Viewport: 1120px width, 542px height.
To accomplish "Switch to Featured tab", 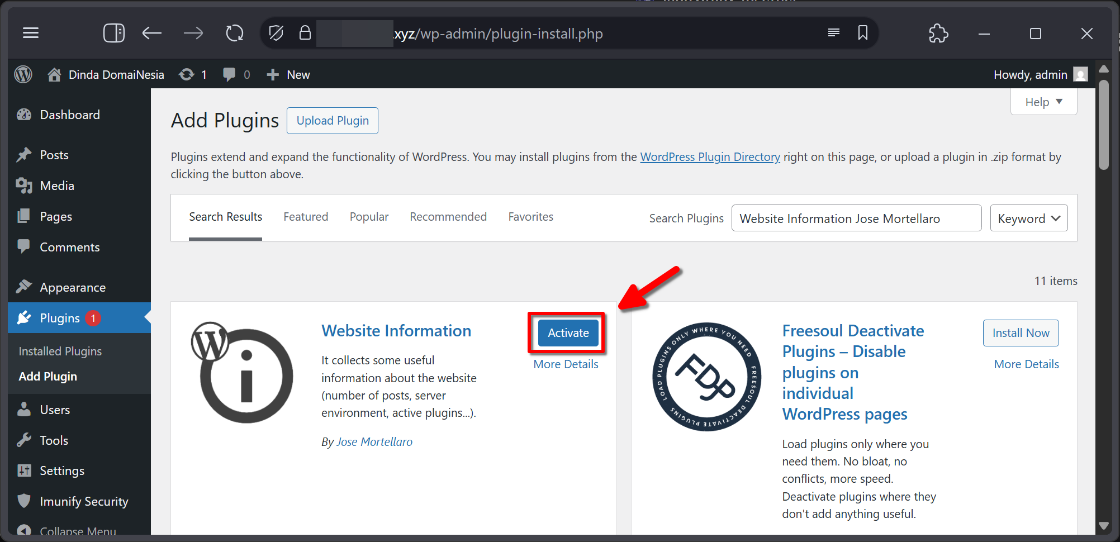I will (306, 217).
